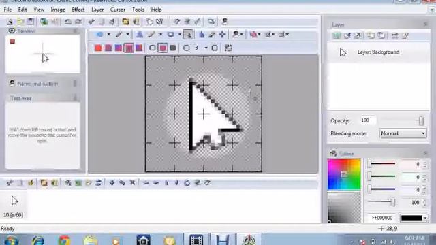This screenshot has height=245, width=436.
Task: Click the undo arrow icon in top toolbar
Action: click(x=67, y=22)
